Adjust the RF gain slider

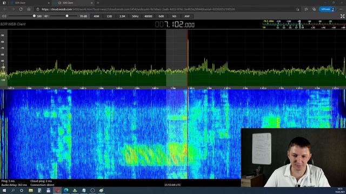coord(64,16)
